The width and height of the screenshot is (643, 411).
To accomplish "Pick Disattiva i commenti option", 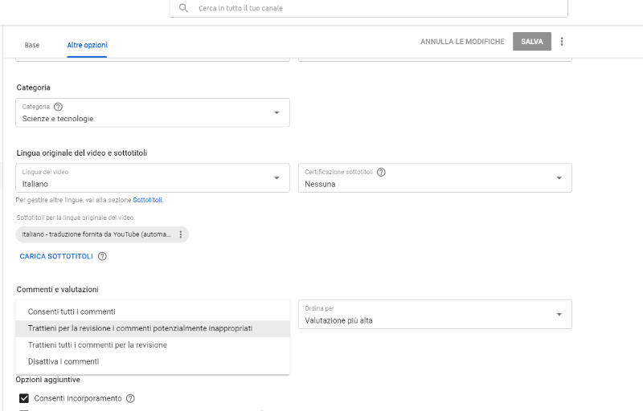I will [63, 362].
